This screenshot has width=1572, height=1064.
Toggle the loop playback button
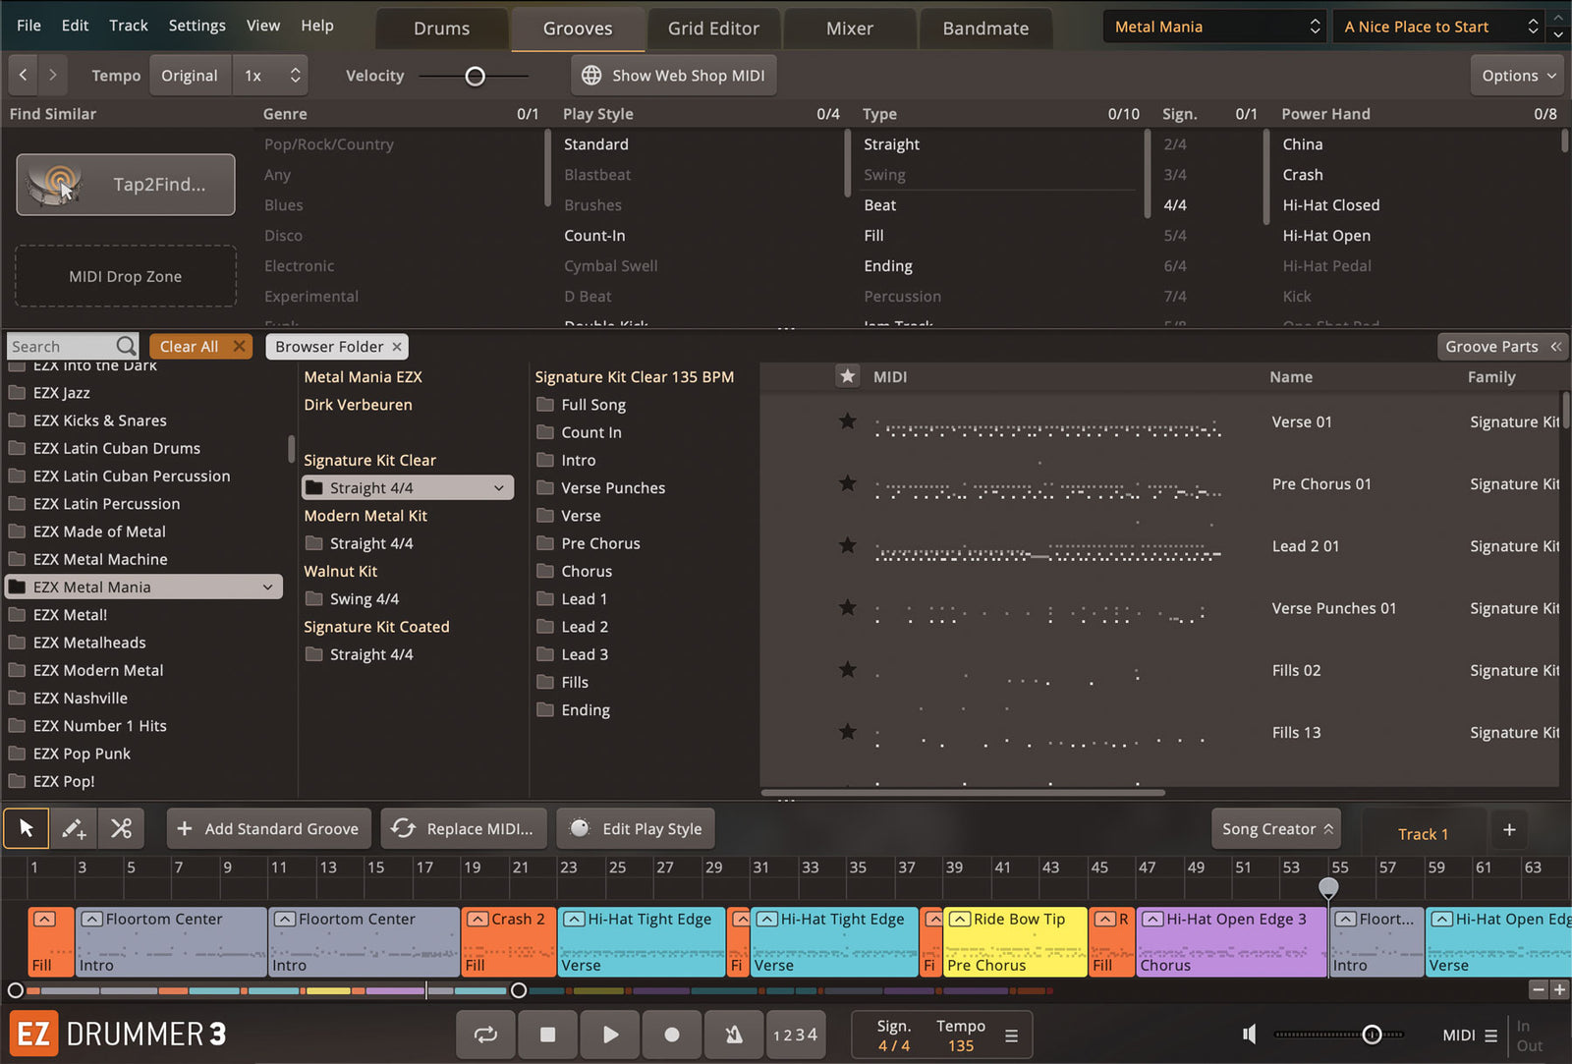click(x=485, y=1035)
